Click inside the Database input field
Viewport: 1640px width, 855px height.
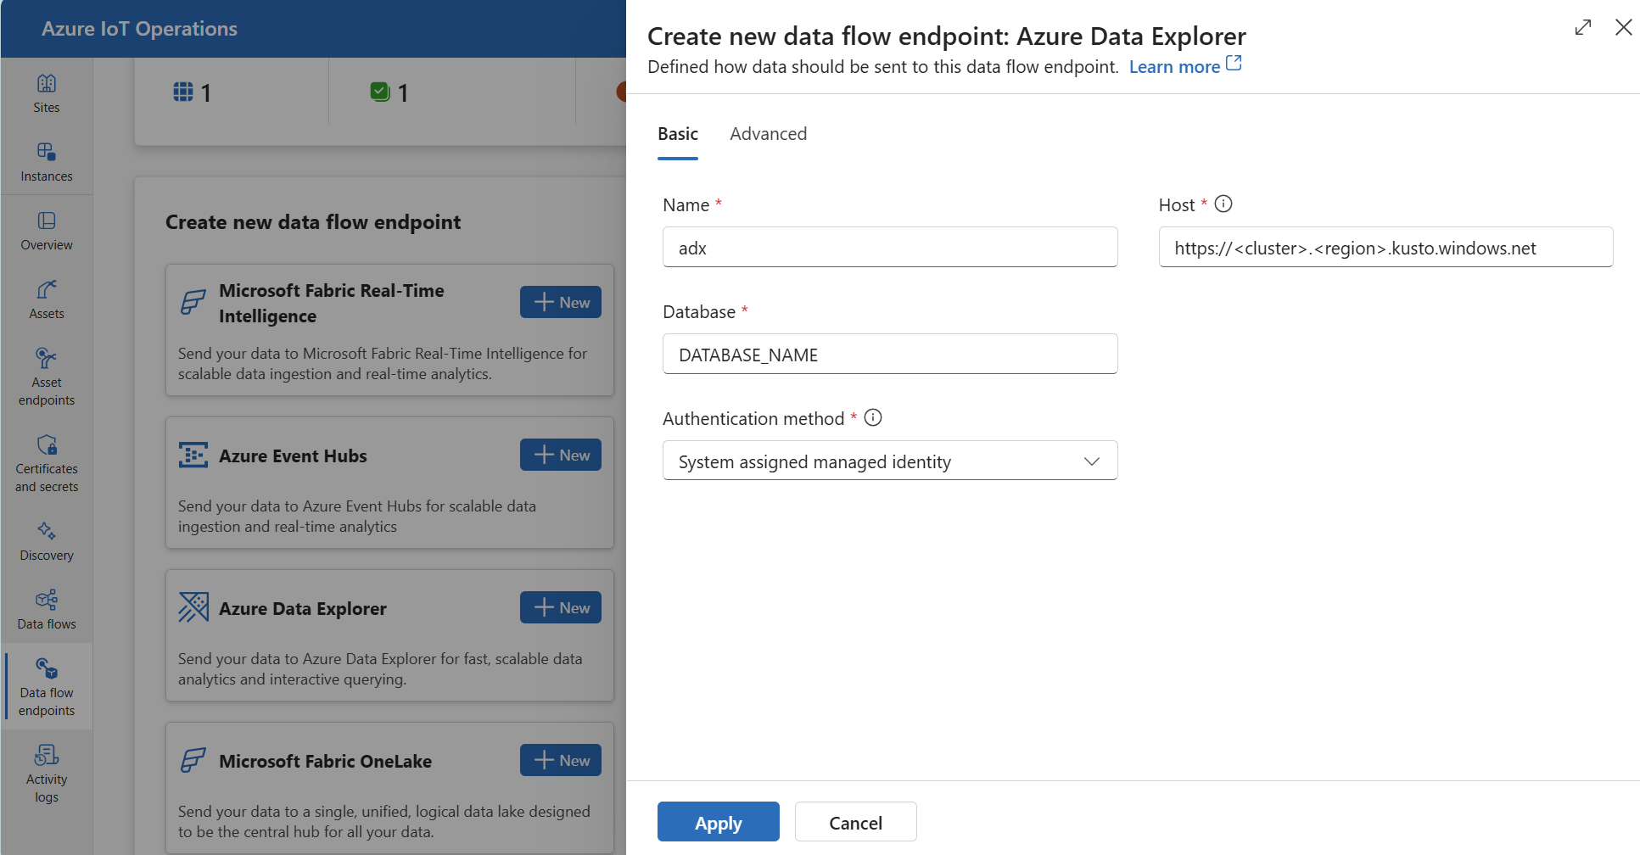pyautogui.click(x=889, y=354)
